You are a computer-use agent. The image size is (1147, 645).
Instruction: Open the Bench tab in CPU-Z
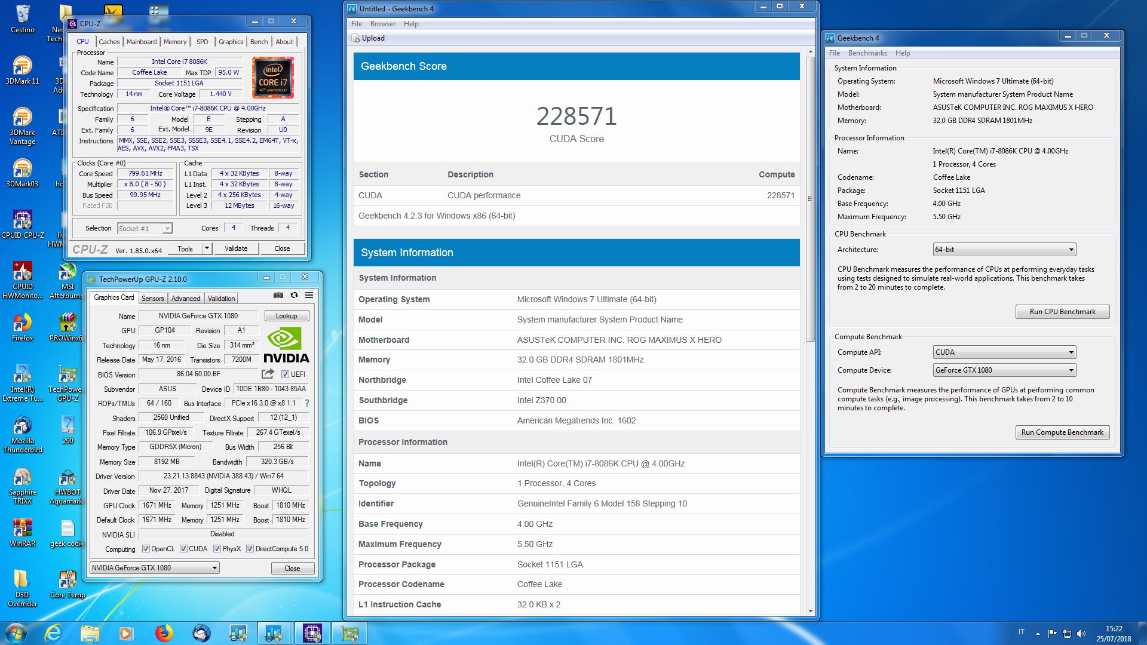pyautogui.click(x=259, y=42)
